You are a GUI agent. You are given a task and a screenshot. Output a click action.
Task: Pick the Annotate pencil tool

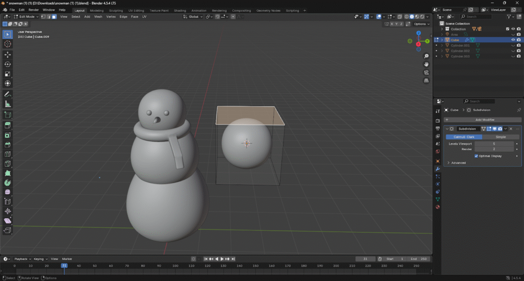(x=8, y=95)
